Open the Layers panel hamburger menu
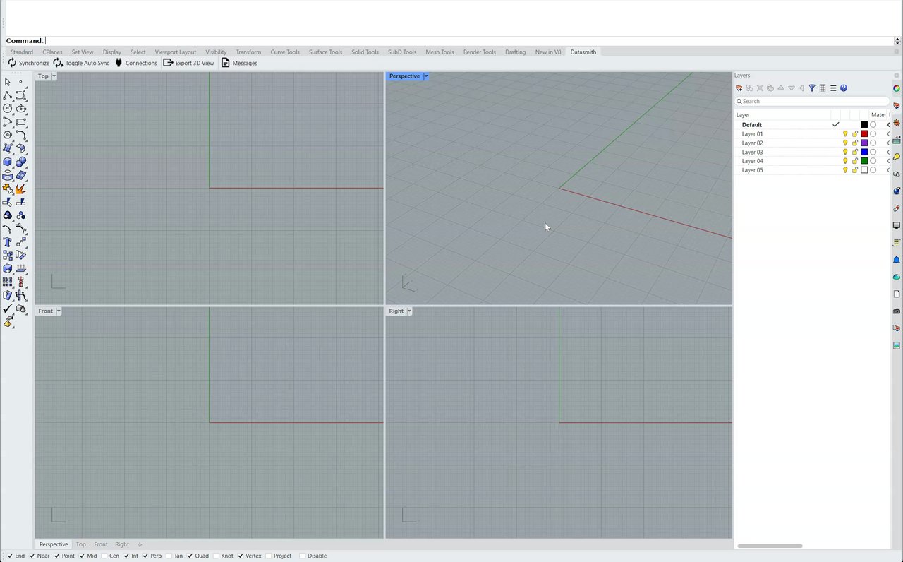 click(833, 88)
